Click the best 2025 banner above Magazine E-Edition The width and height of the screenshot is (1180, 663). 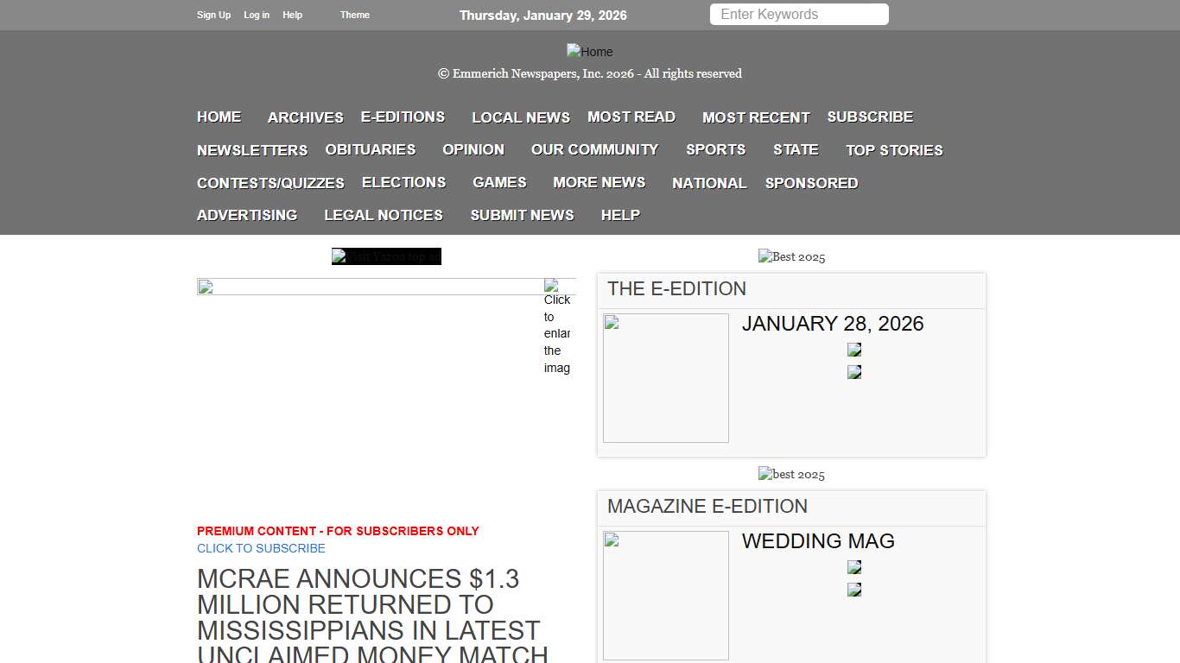coord(791,474)
